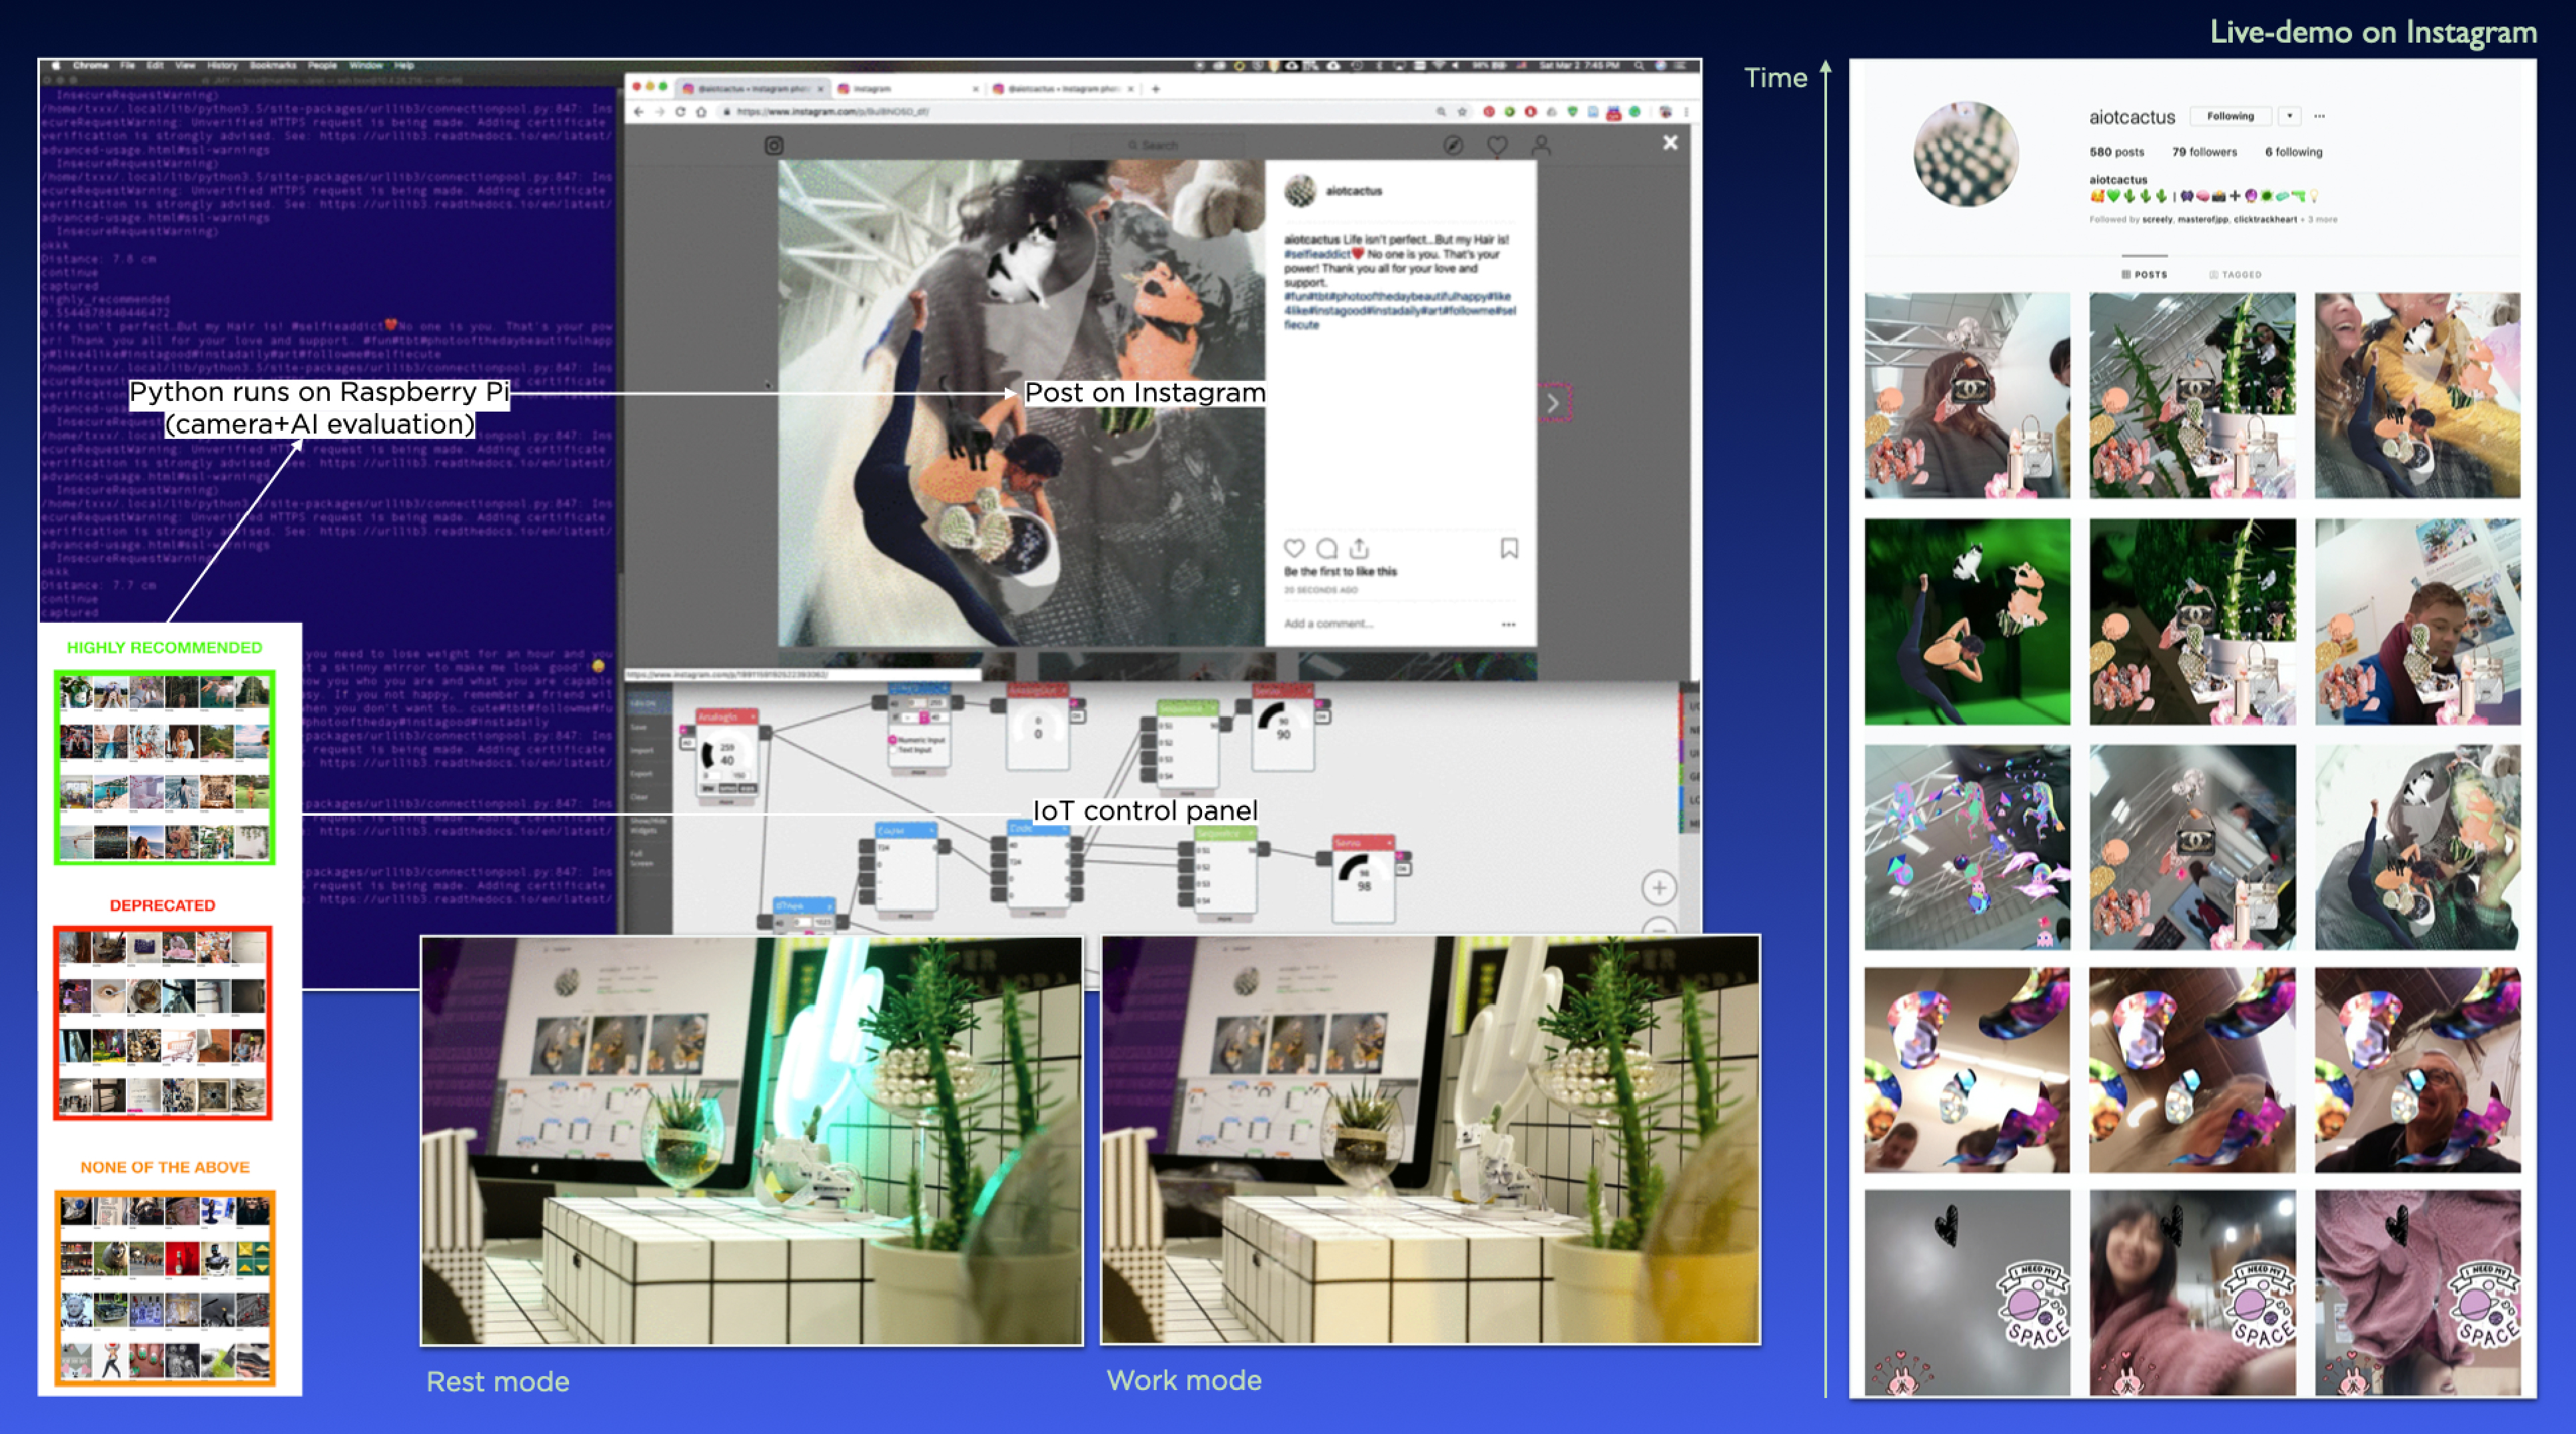Image resolution: width=2576 pixels, height=1434 pixels.
Task: Expand suggested accounts dropdown arrow beside Following
Action: point(2289,116)
